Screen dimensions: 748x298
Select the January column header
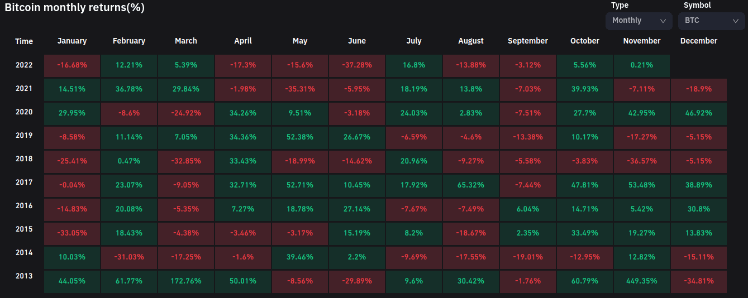(x=72, y=41)
